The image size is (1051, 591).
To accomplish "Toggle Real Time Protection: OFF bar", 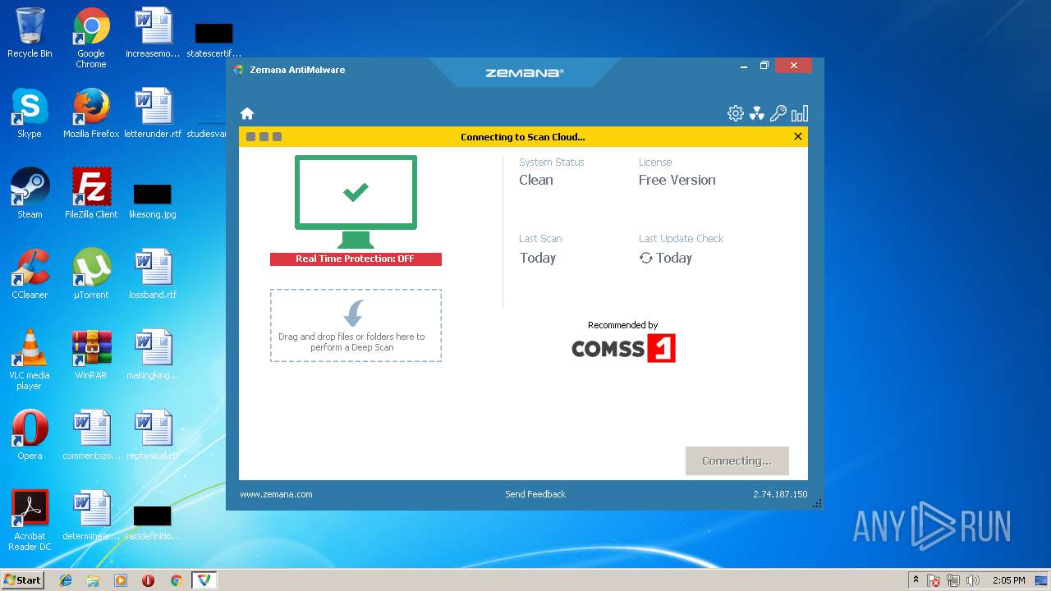I will coord(356,259).
